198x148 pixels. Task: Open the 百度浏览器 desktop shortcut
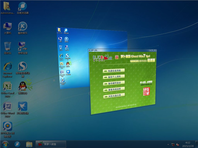(x=23, y=8)
